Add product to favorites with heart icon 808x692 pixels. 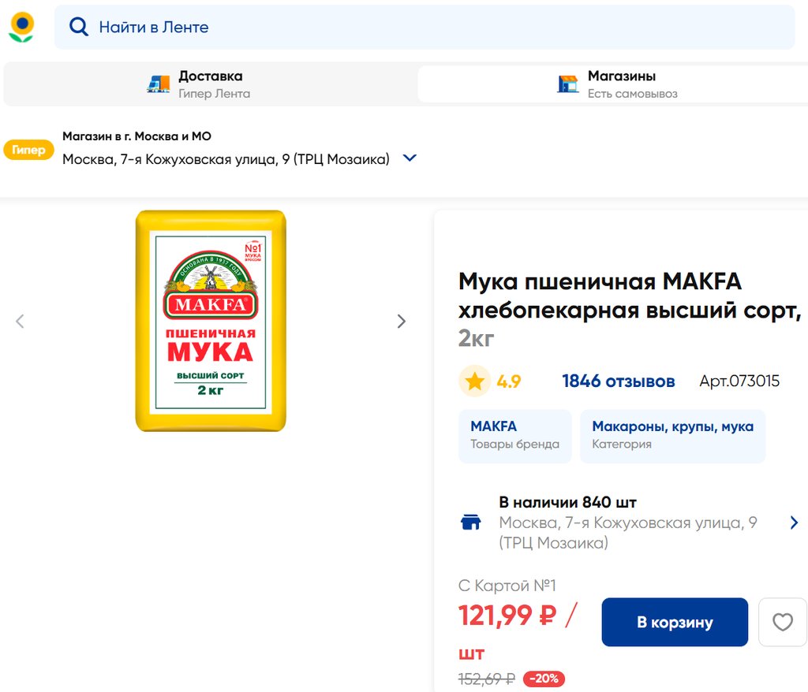pos(782,623)
